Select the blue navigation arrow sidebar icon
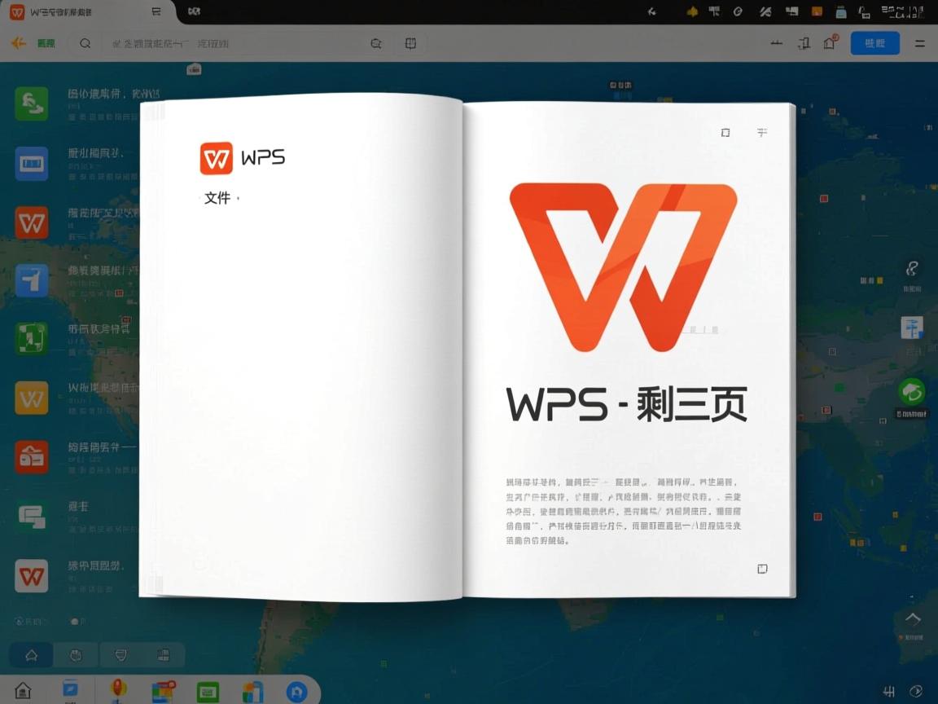The image size is (938, 704). coord(31,280)
